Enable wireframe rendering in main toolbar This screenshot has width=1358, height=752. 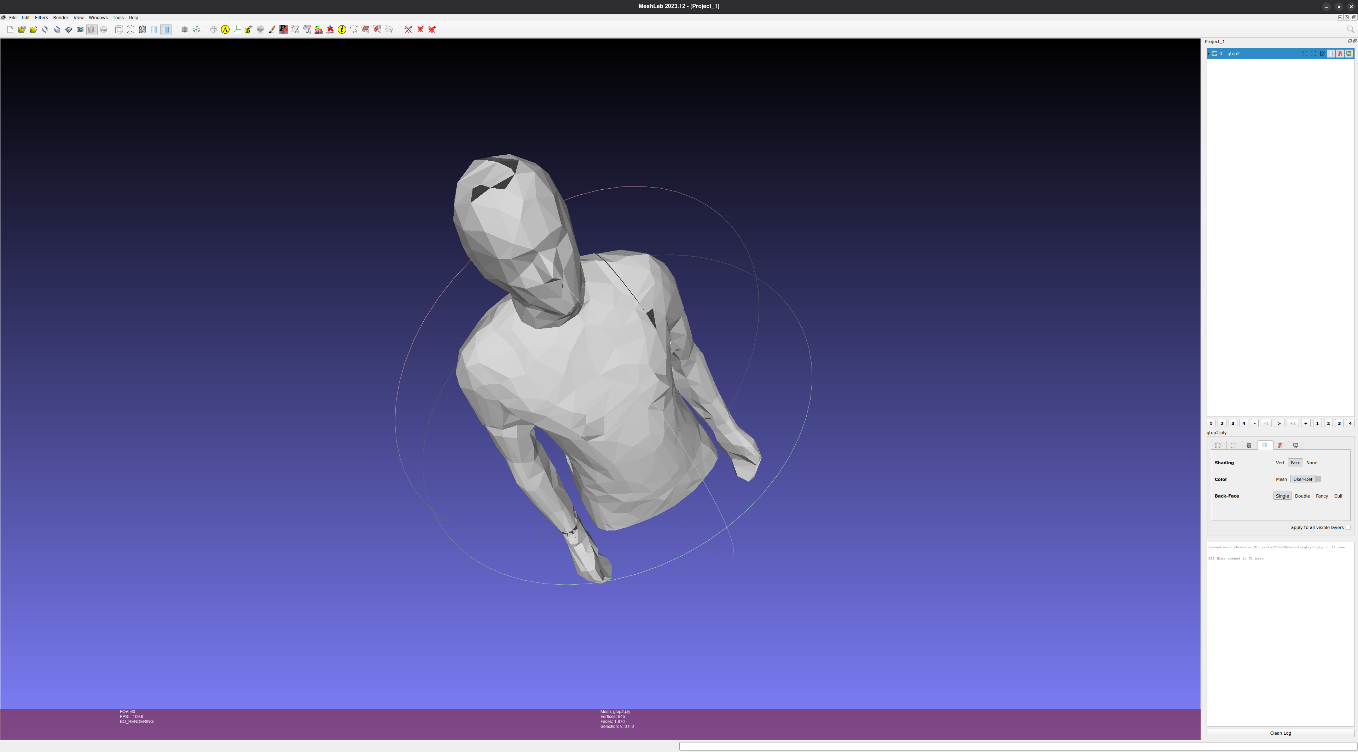(x=142, y=29)
